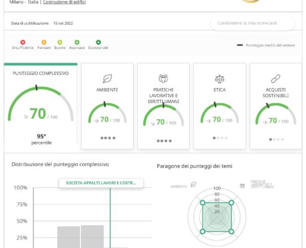Viewport: 306px width, 248px height.
Task: Click the orange Parziale legend circle
Action: 44,42
